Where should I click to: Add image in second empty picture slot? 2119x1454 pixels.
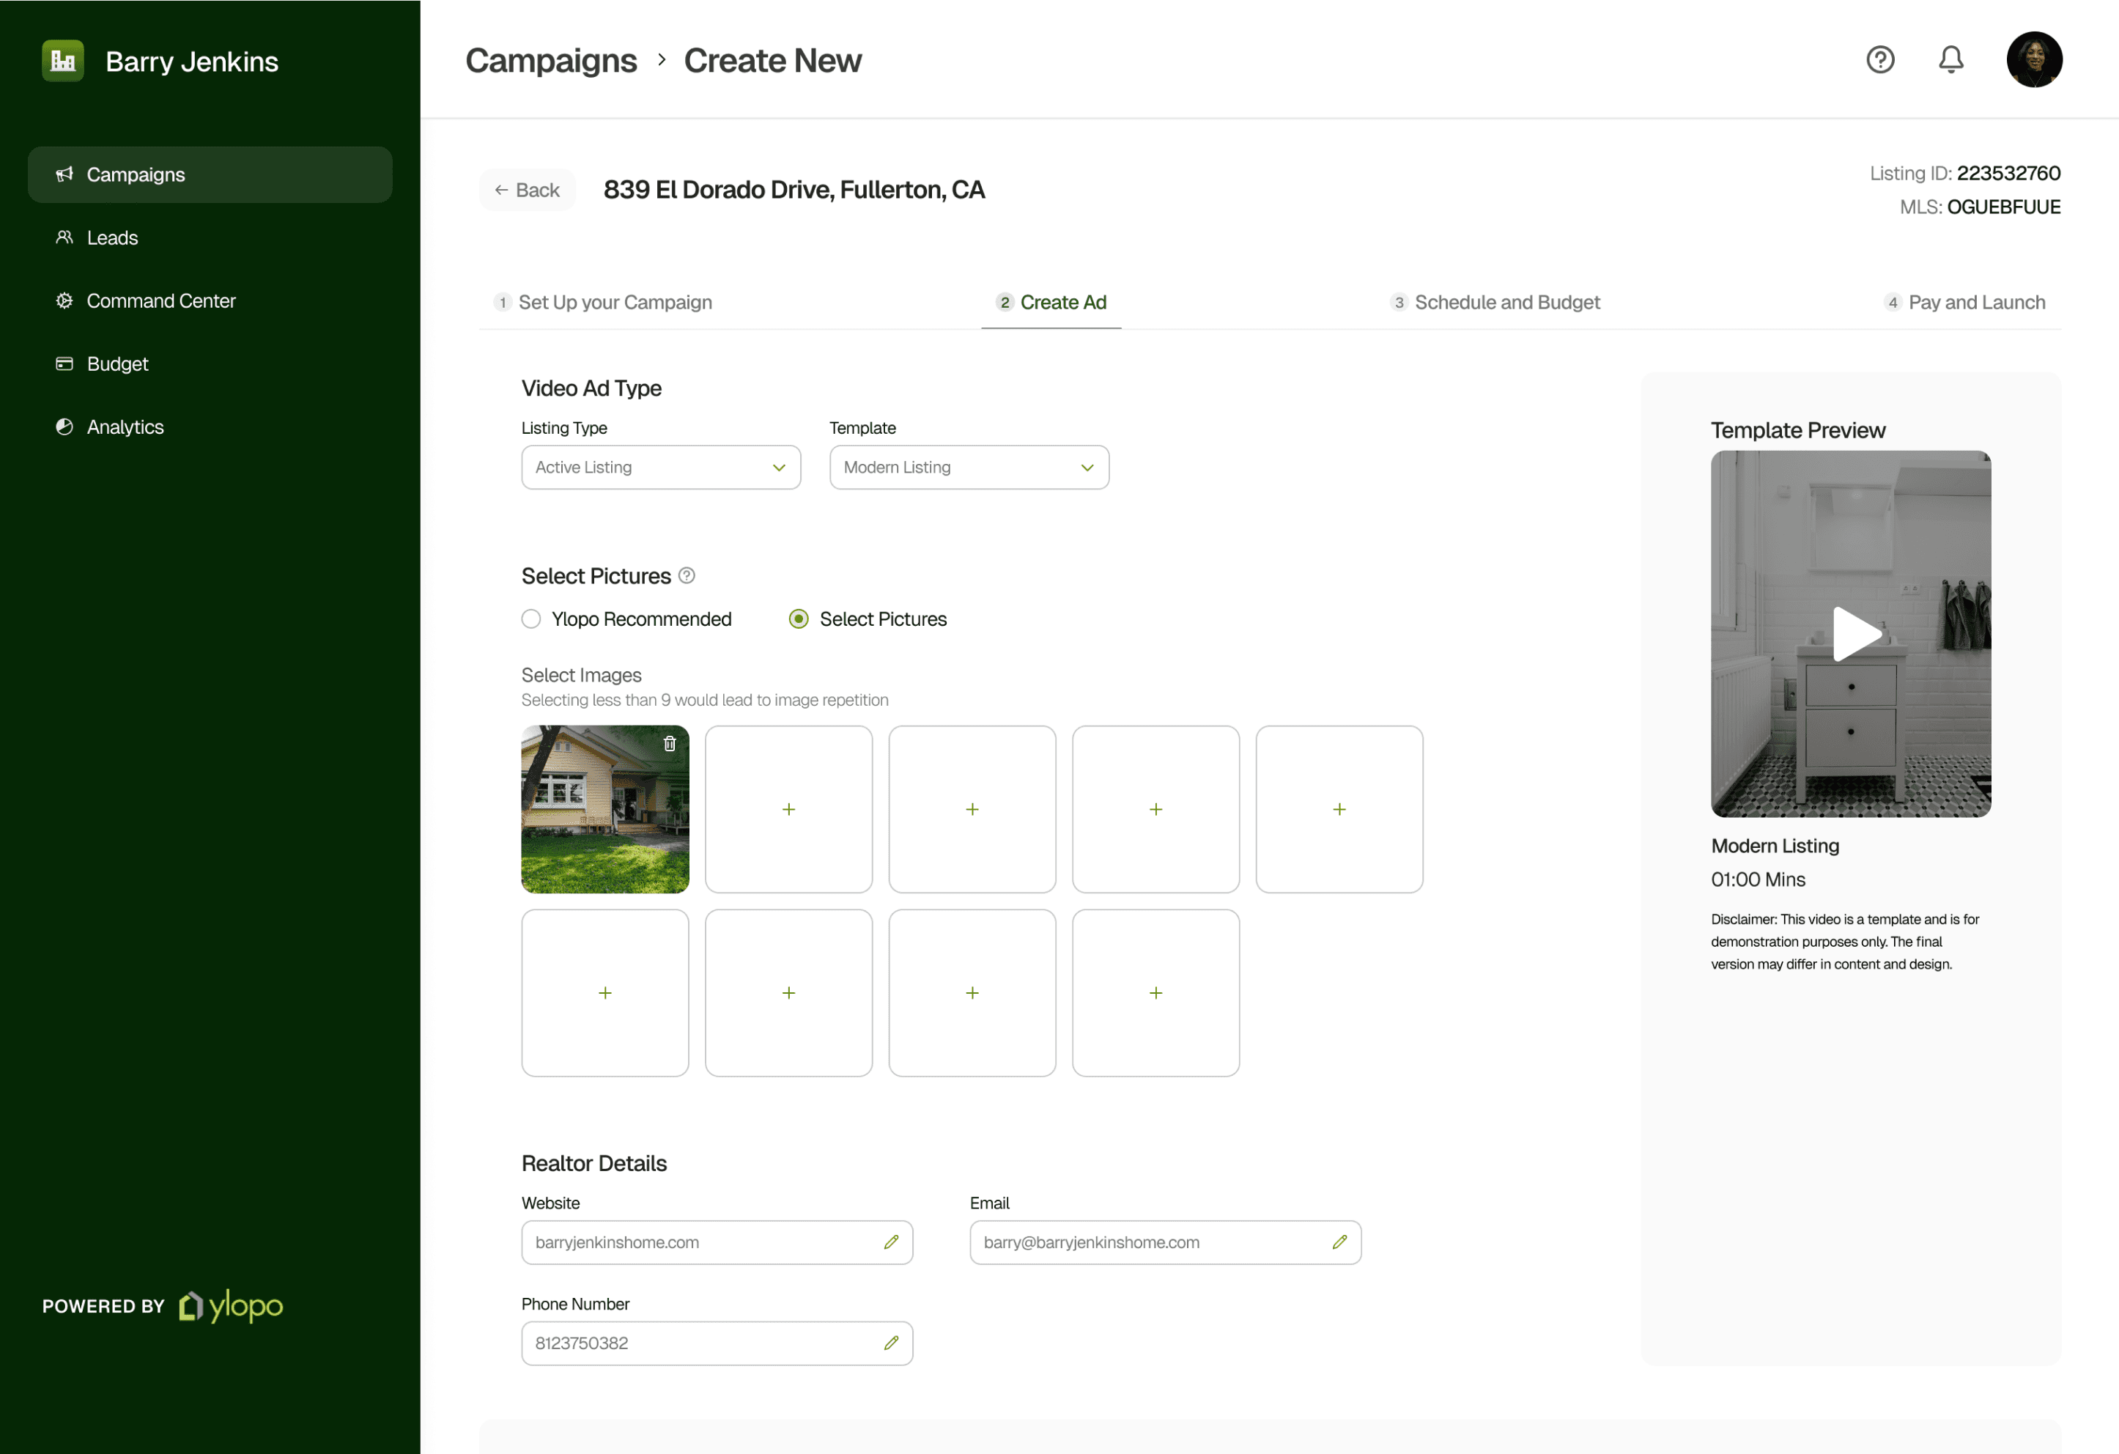tap(972, 809)
